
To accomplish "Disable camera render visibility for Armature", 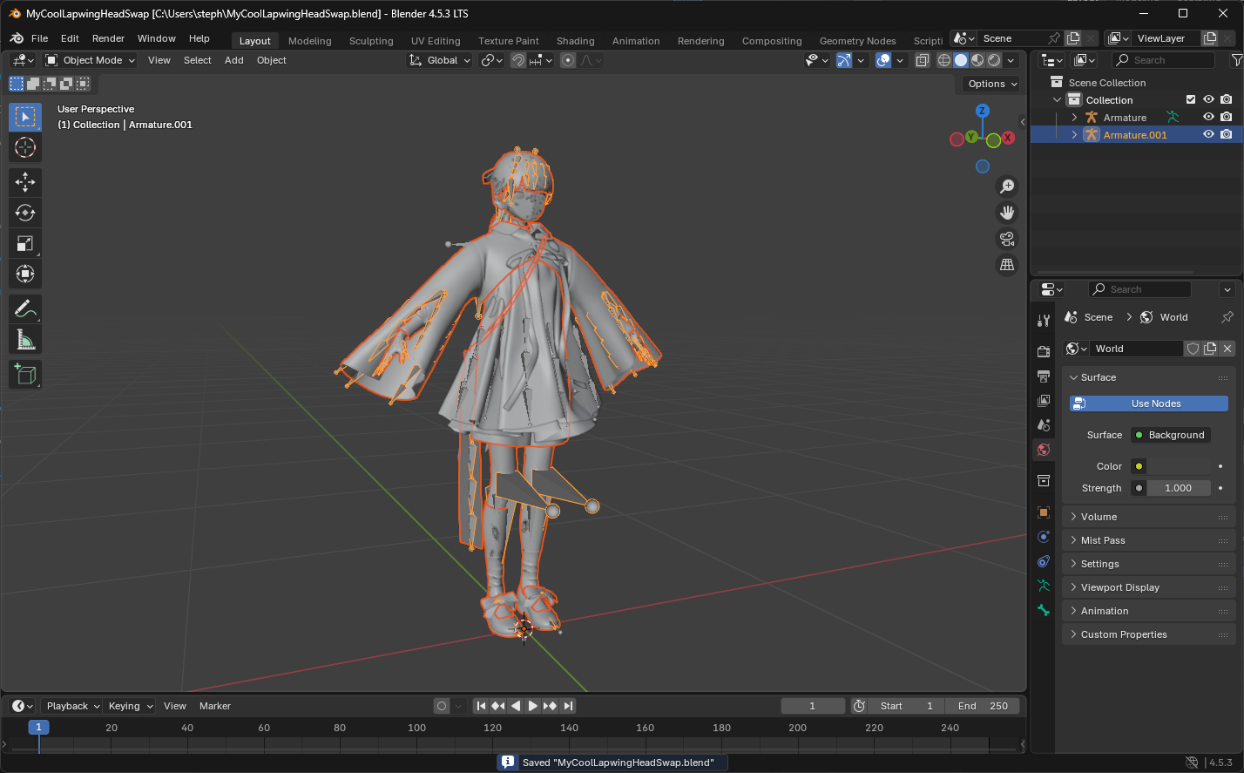I will coord(1226,116).
